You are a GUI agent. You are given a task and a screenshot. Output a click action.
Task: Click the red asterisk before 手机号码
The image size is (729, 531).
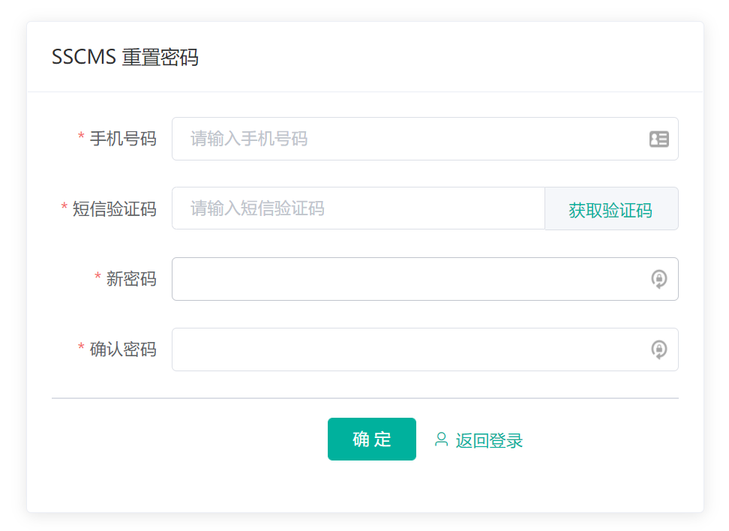pos(81,138)
